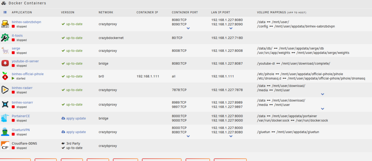The height and width of the screenshot is (161, 372).
Task: Expand volume mappings for binhex-radarr
Action: [323, 94]
